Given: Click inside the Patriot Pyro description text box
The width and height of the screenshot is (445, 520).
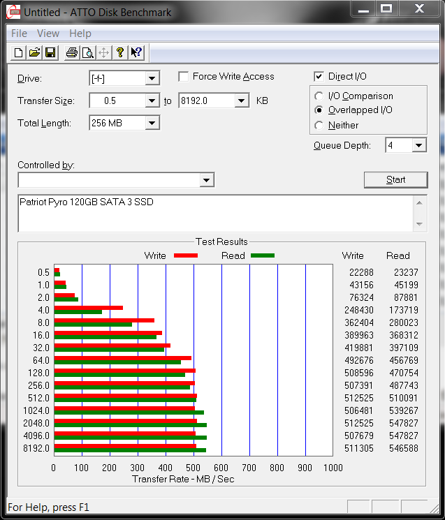Looking at the screenshot, I should (x=210, y=213).
